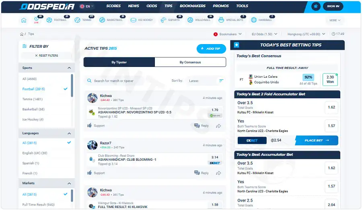Share the Novorizontino SP U20 tip
This screenshot has height=210, width=362.
[218, 126]
